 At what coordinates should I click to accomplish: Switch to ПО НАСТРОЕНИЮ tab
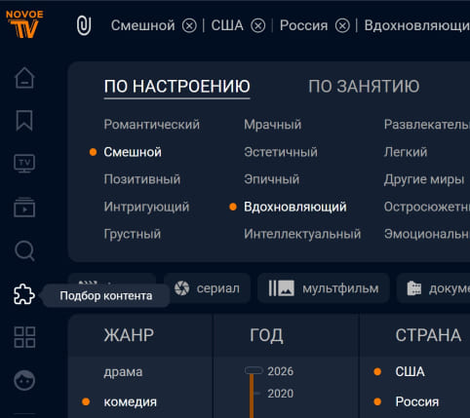[x=177, y=87]
